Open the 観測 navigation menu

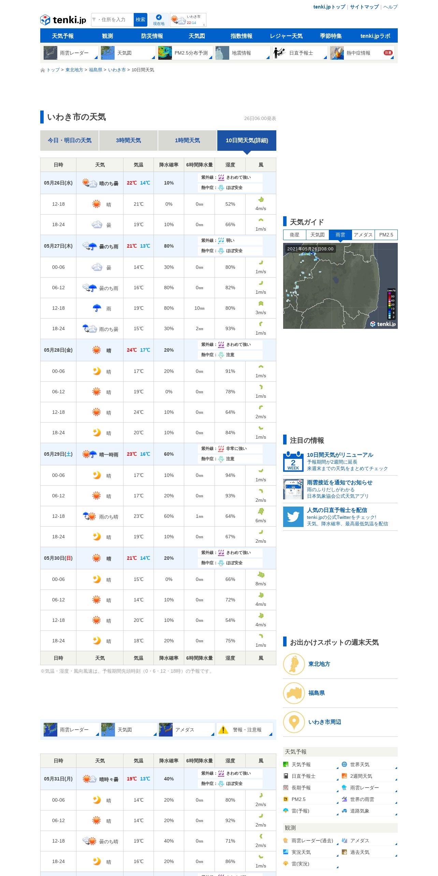(107, 36)
